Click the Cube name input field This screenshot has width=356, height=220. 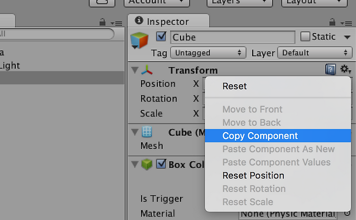pyautogui.click(x=233, y=37)
